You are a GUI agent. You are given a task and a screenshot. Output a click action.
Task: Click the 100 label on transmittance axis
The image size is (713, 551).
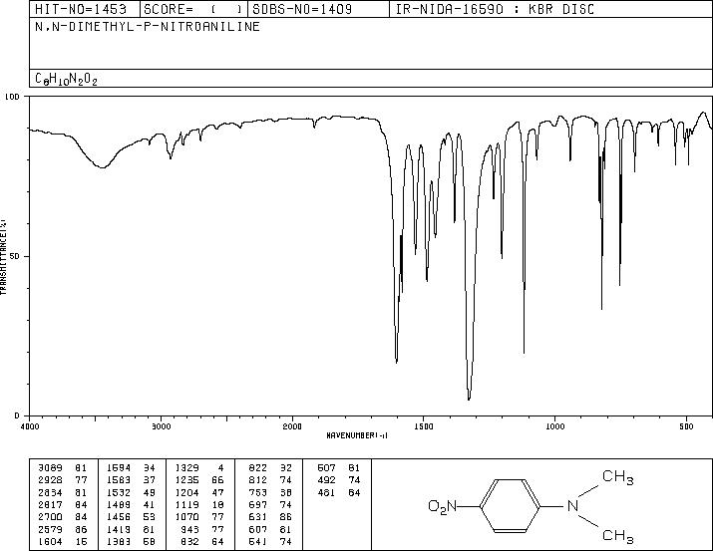[x=13, y=97]
